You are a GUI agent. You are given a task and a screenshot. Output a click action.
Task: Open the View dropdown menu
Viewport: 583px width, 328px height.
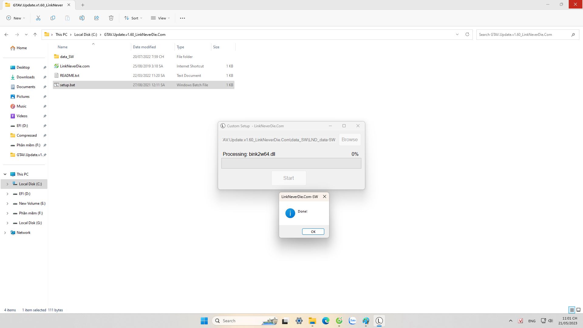160,18
